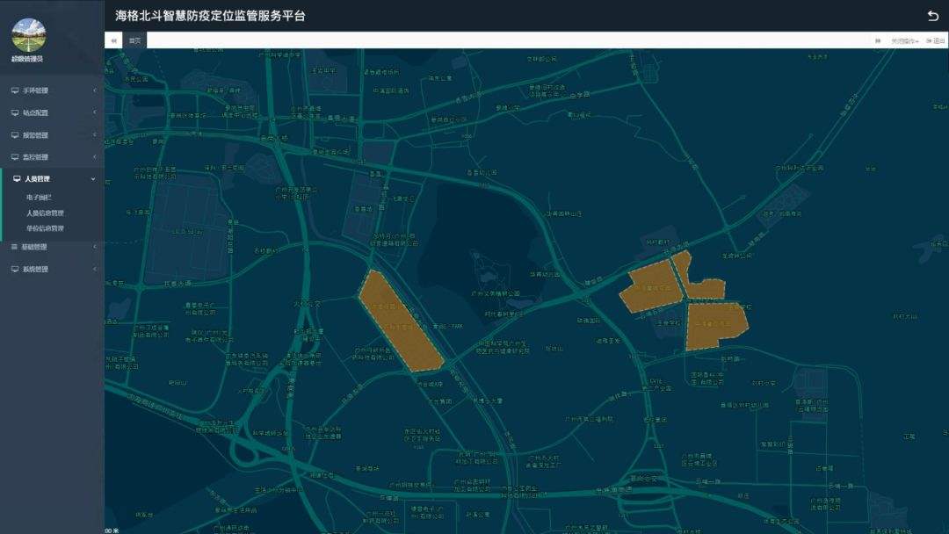Click the 手环管理 monitor icon
Image resolution: width=949 pixels, height=534 pixels.
(x=13, y=90)
